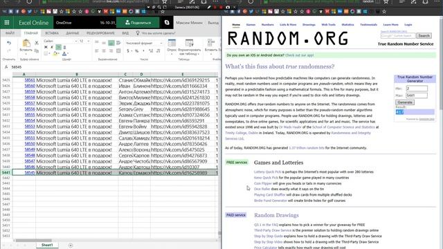Redo the action in Excel ribbon
Image resolution: width=443 pixels, height=249 pixels.
click(x=9, y=50)
